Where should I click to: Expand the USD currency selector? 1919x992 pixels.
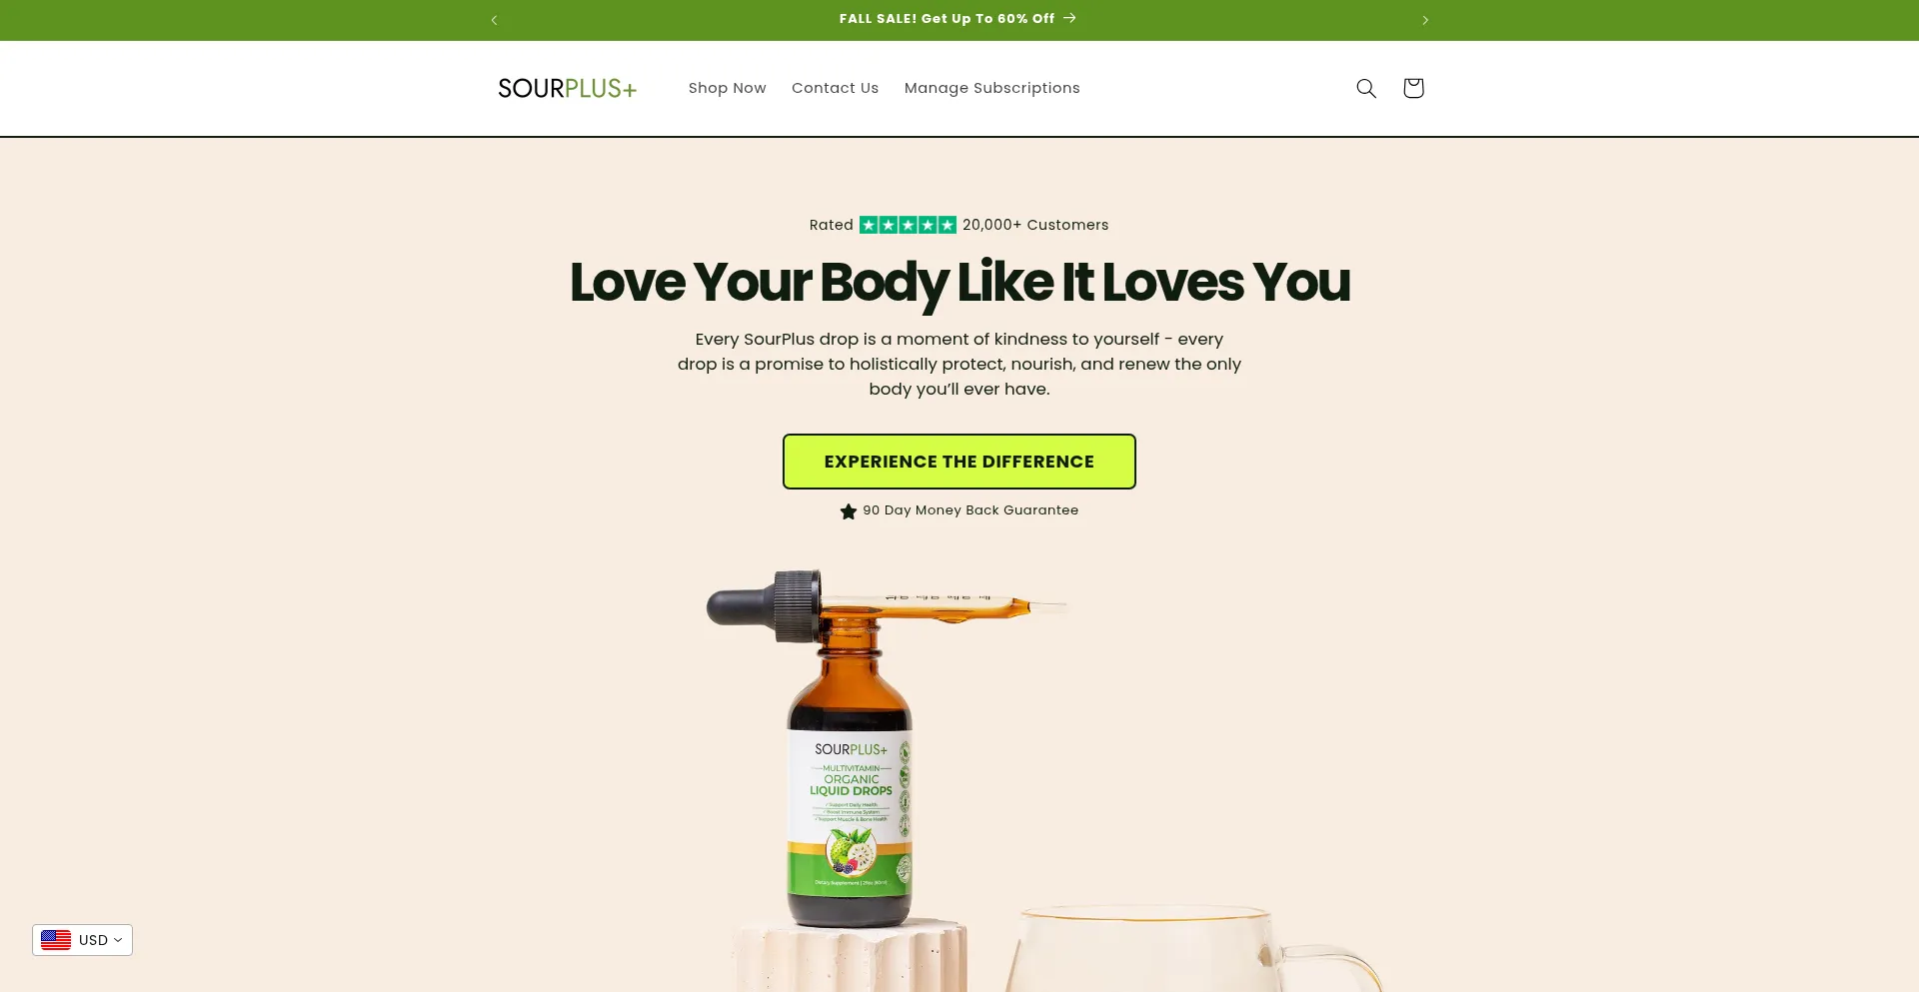pos(82,940)
